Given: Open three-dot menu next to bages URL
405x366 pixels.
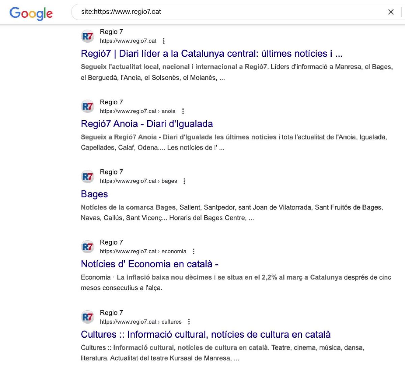Looking at the screenshot, I should [x=184, y=181].
